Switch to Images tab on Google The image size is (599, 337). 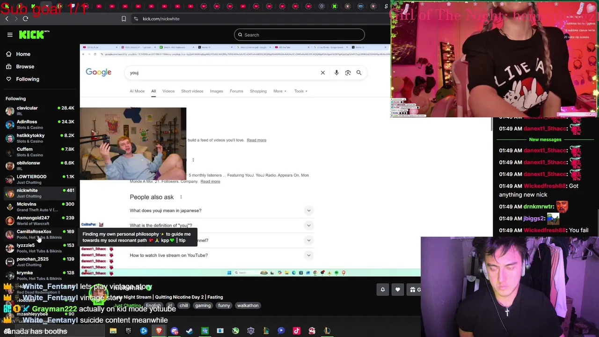216,91
